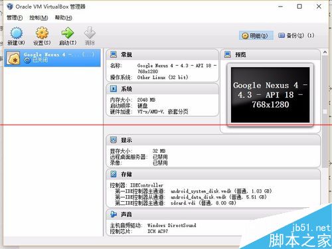The height and width of the screenshot is (249, 332).
Task: Click the New (新建) VM toolbar icon
Action: pos(17,33)
